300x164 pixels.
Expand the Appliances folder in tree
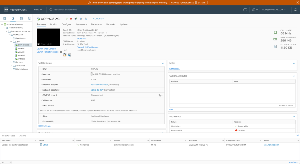[11, 38]
